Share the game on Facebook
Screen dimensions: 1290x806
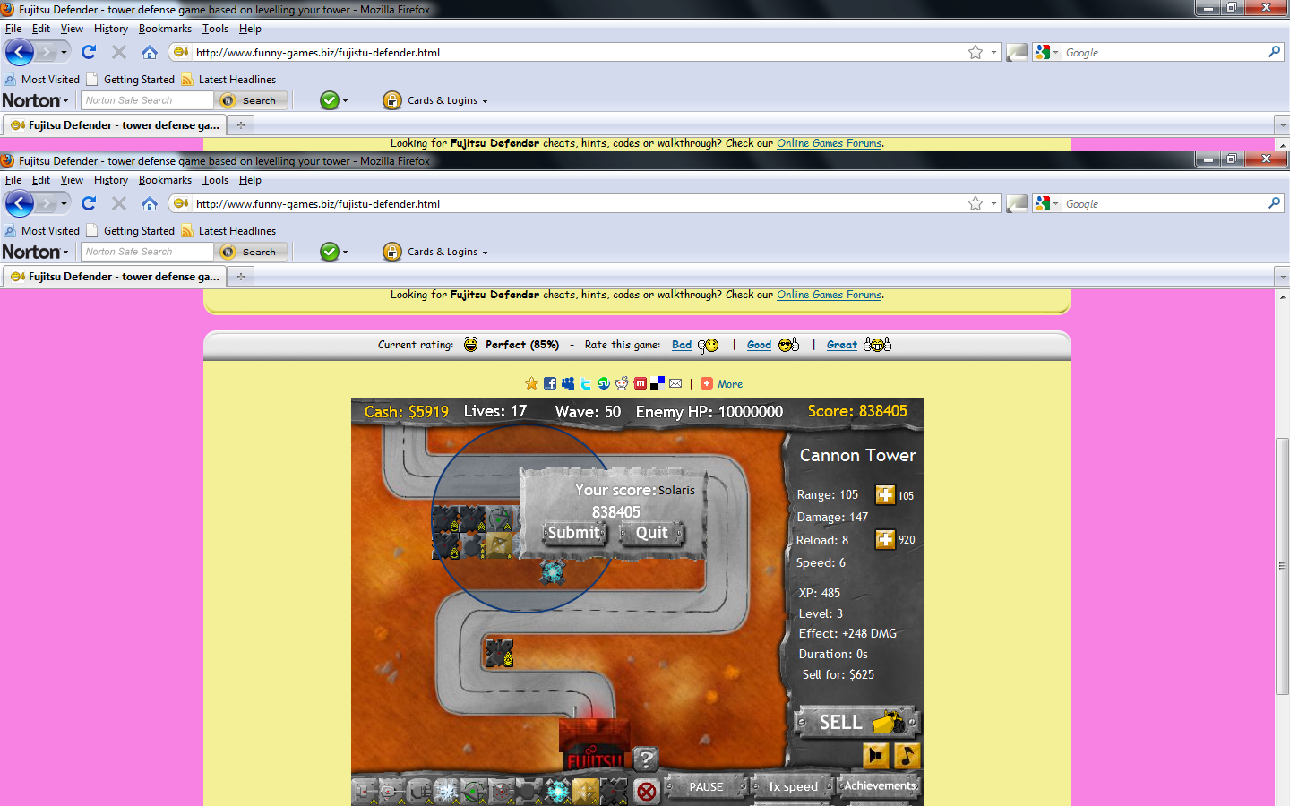[550, 383]
